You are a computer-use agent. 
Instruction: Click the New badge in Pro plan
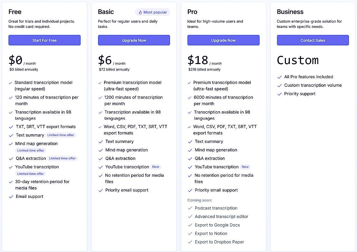click(245, 167)
